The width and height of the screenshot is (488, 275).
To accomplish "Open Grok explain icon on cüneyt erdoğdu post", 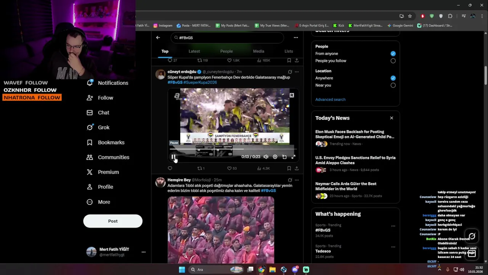I will pyautogui.click(x=290, y=72).
